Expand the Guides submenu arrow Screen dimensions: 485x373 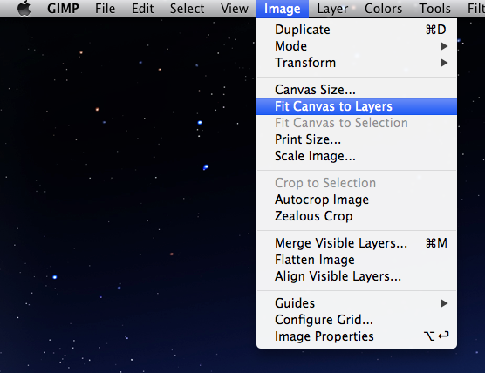coord(444,303)
